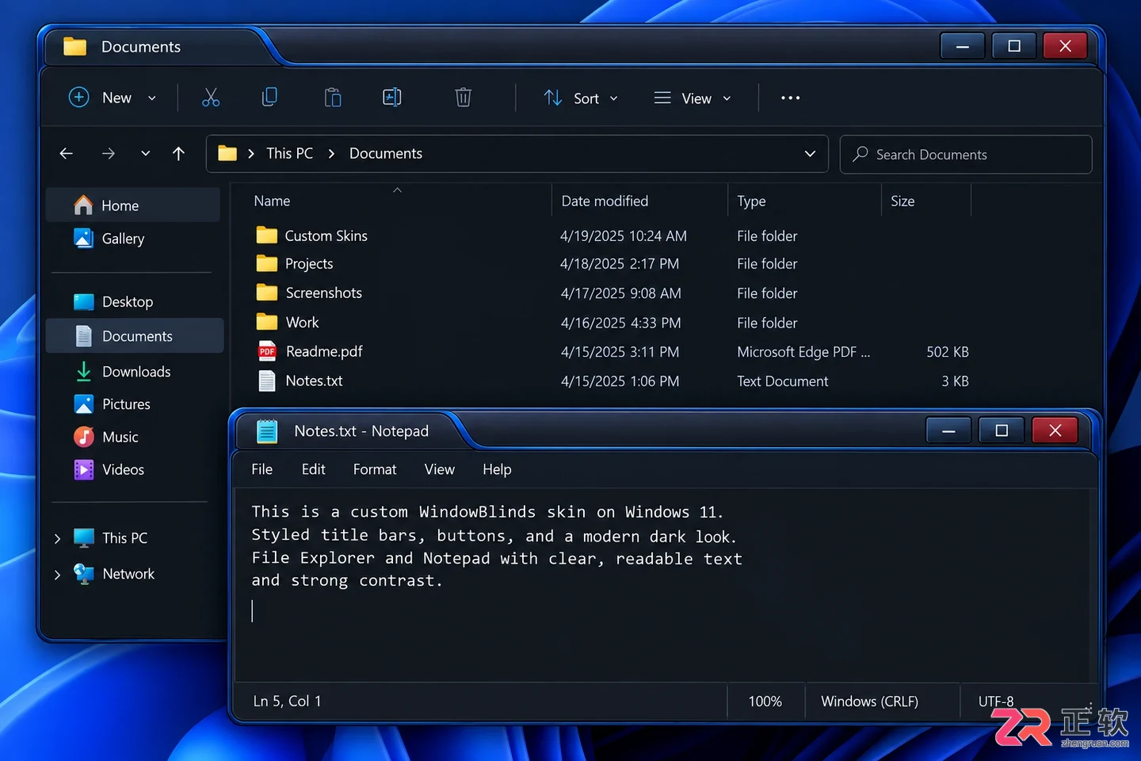
Task: Go forward with the right arrow
Action: (109, 154)
